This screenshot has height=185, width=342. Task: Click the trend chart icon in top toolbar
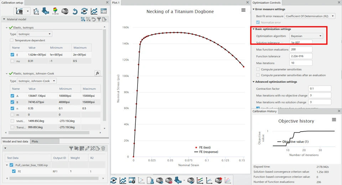coord(94,11)
